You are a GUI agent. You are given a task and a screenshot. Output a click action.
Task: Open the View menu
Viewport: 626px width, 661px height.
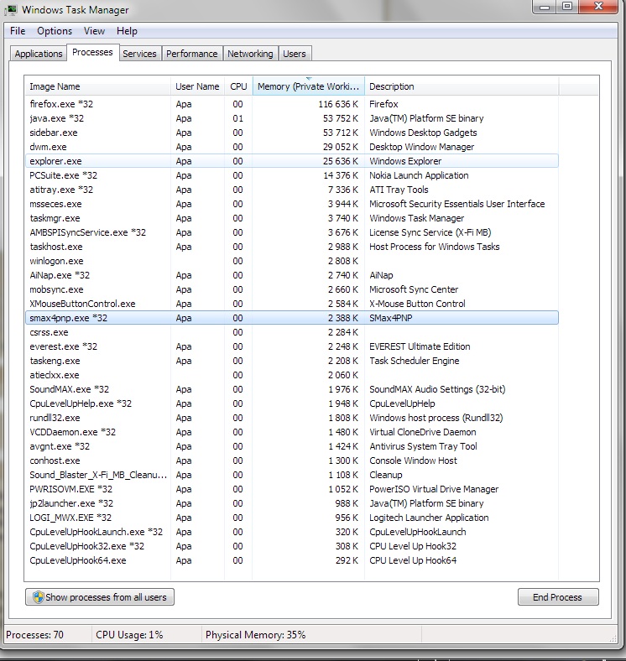94,31
